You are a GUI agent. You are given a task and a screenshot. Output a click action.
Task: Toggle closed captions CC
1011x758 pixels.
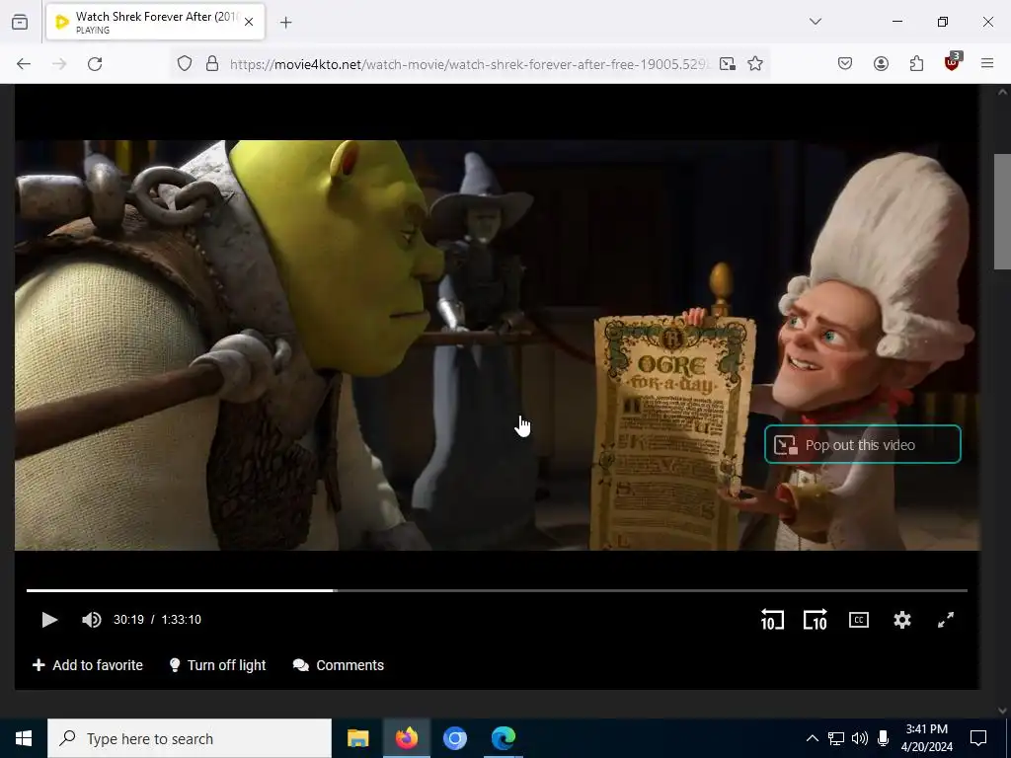point(858,620)
